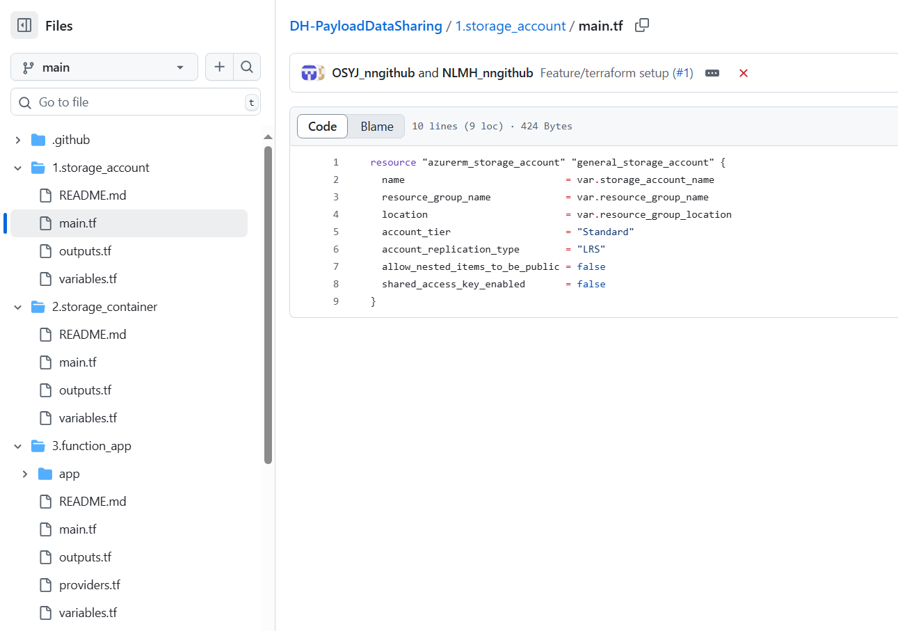Viewport: 898px width, 631px height.
Task: Focus the Go to file input
Action: coord(136,102)
